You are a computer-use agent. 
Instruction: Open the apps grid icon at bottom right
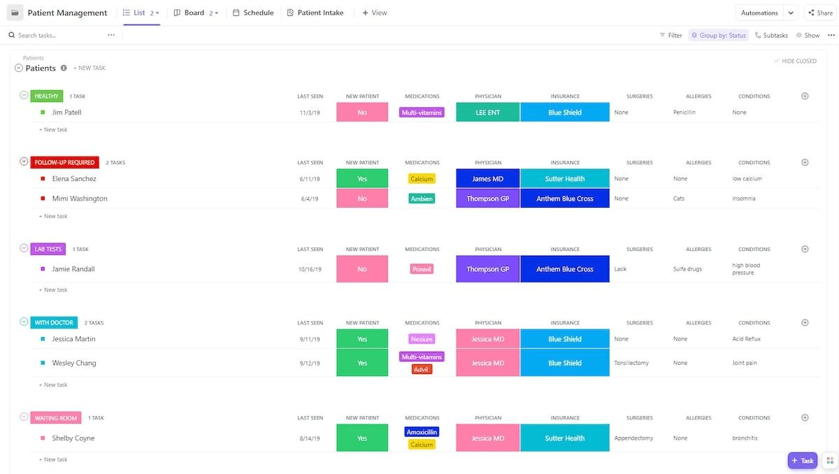point(829,460)
